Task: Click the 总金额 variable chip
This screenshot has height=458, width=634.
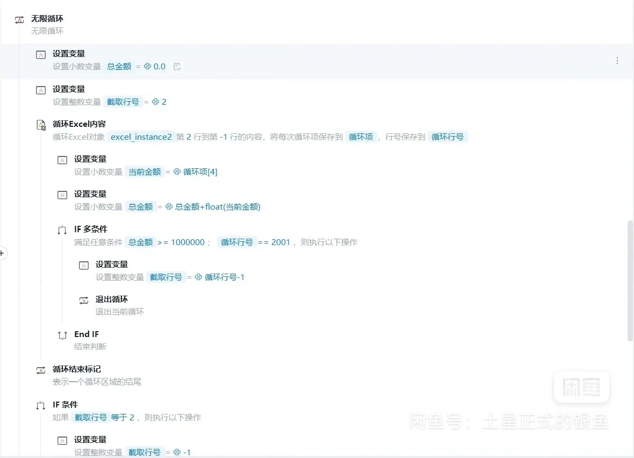Action: [118, 66]
